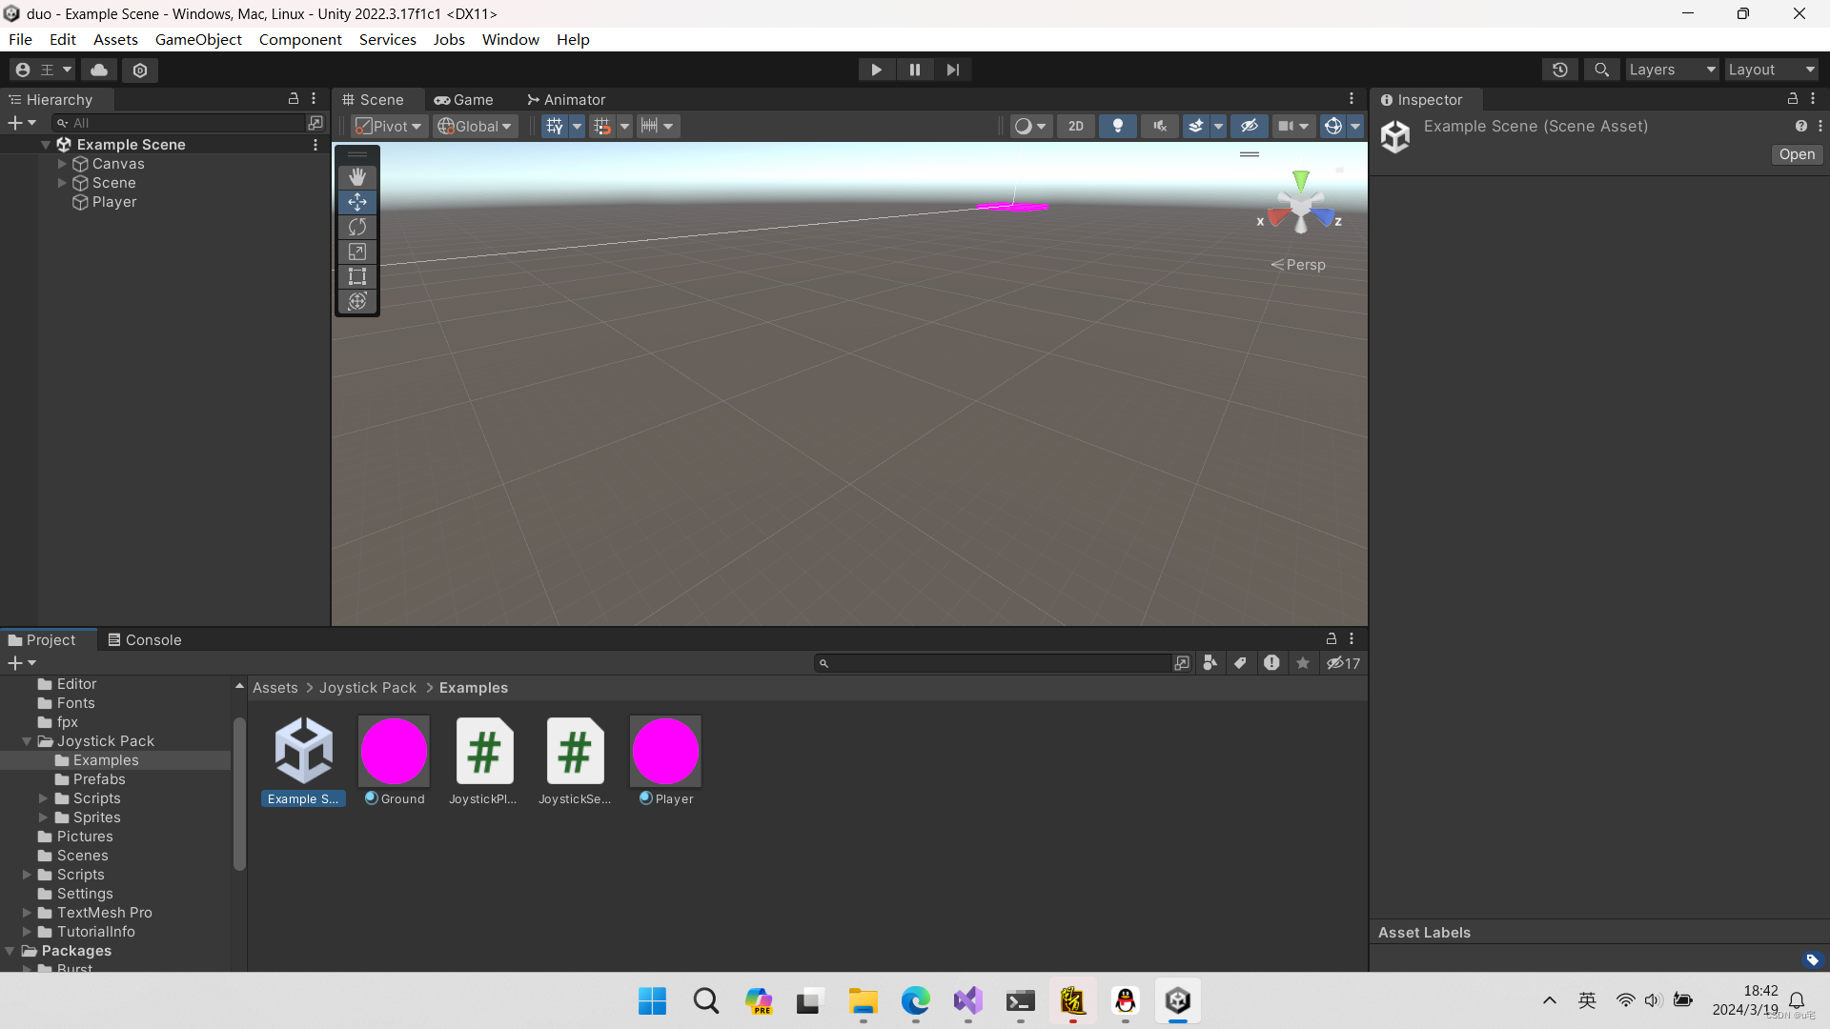1830x1029 pixels.
Task: Open the Global transform orientation dropdown
Action: point(475,125)
